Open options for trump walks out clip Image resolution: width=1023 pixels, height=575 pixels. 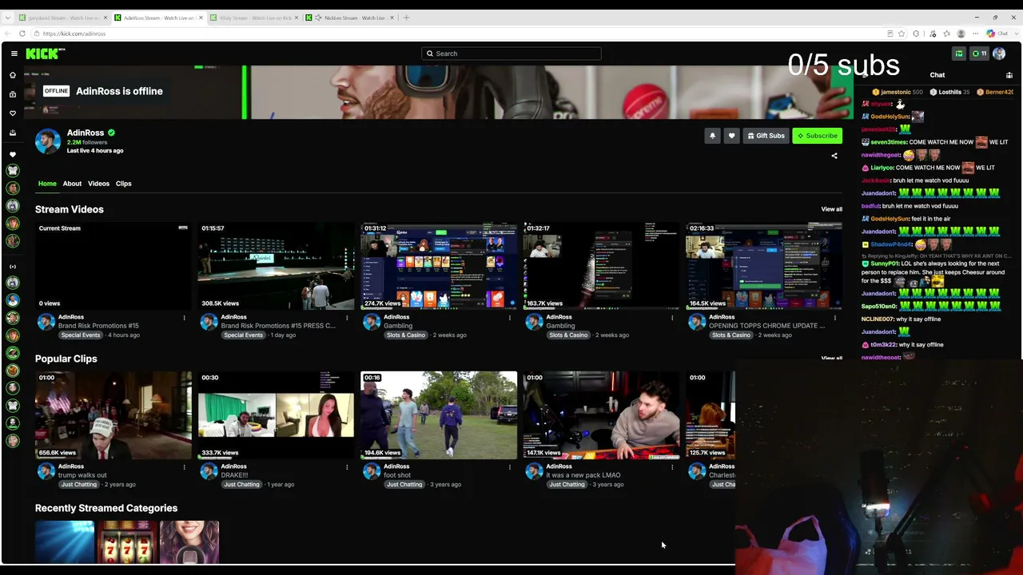(184, 467)
